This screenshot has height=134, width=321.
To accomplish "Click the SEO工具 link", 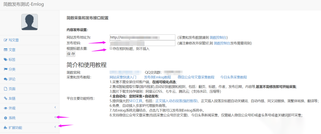I will (x=136, y=101).
